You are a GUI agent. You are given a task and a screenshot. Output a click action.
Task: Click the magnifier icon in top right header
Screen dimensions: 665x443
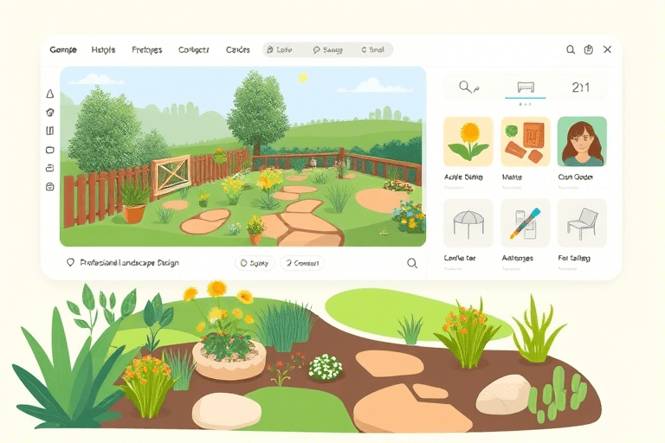(571, 49)
